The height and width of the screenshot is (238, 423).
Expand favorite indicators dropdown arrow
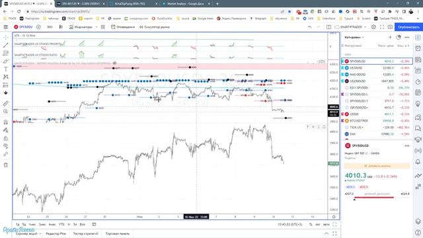[96, 27]
